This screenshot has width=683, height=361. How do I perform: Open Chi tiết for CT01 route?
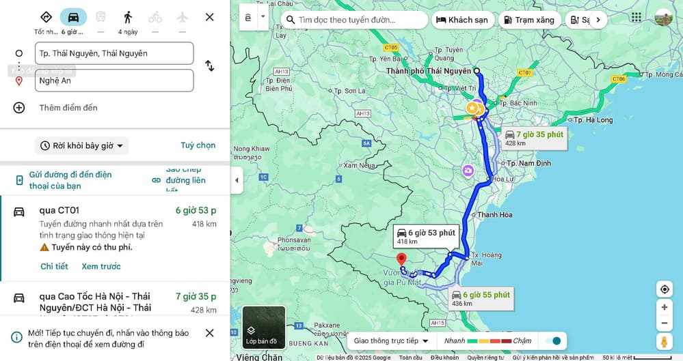55,266
